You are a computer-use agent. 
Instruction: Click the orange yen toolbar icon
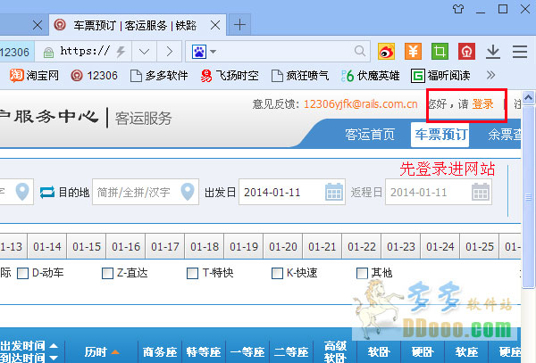[x=413, y=52]
